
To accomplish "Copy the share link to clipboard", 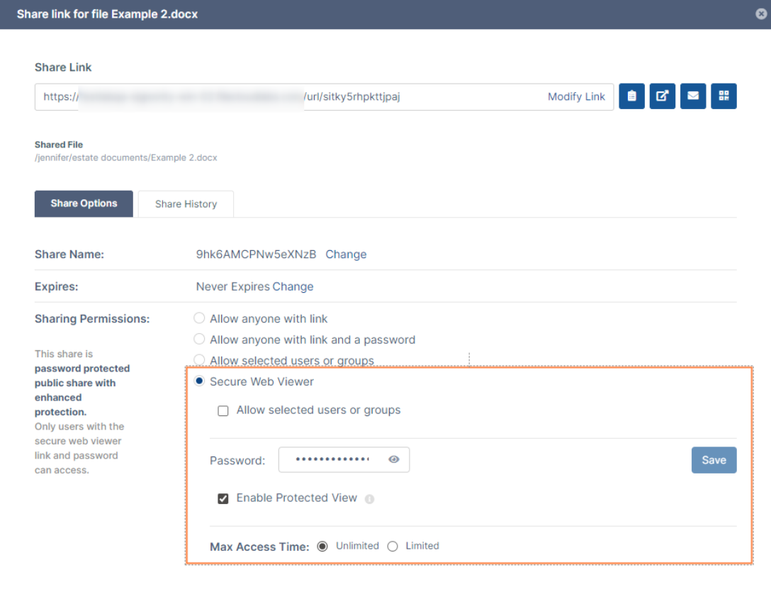I will click(631, 96).
